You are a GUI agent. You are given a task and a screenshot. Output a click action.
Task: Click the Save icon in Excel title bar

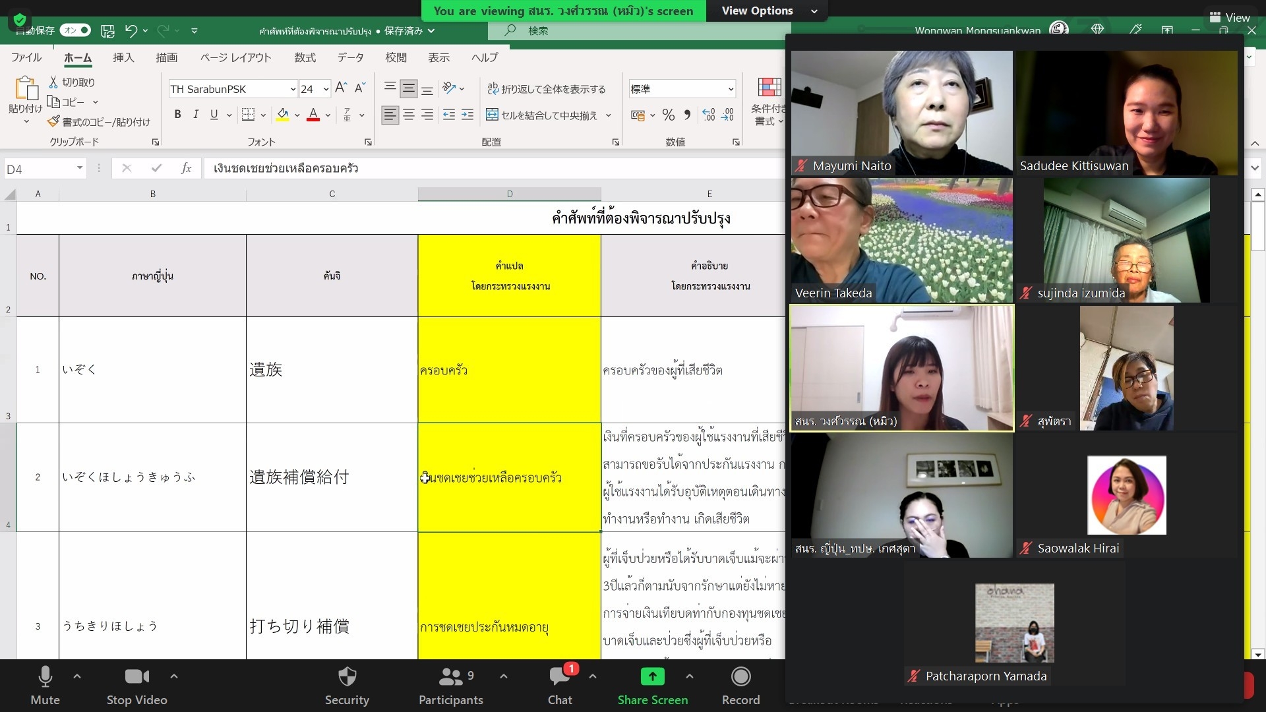pyautogui.click(x=107, y=31)
